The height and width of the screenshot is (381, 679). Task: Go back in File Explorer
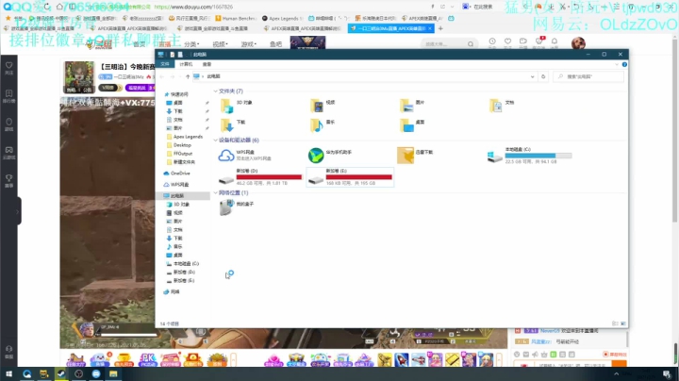pyautogui.click(x=162, y=76)
